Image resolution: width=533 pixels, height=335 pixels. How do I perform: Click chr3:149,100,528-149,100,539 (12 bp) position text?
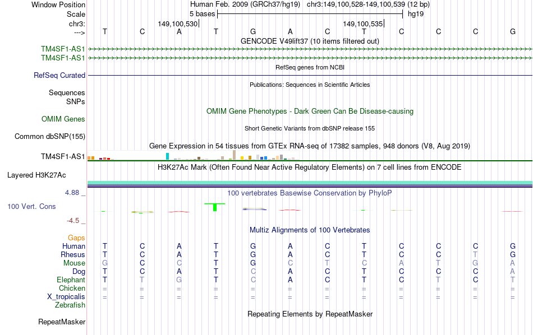tap(368, 4)
